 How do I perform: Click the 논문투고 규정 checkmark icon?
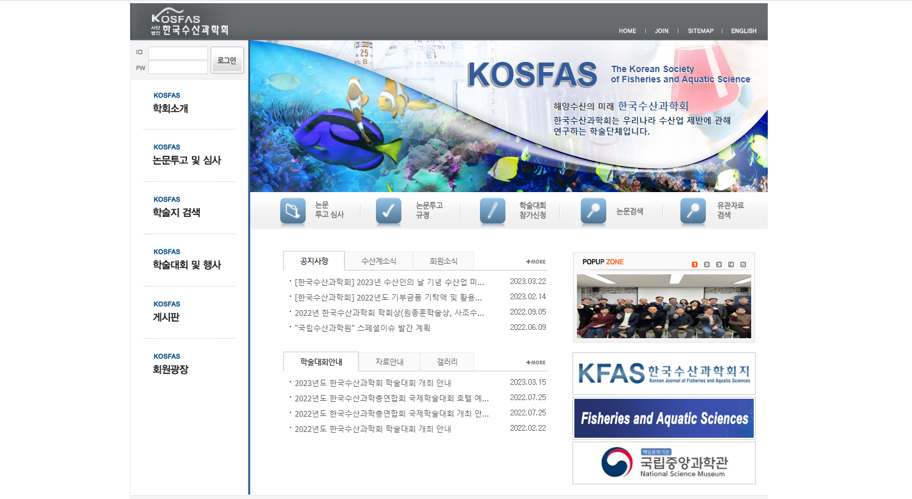[x=389, y=211]
